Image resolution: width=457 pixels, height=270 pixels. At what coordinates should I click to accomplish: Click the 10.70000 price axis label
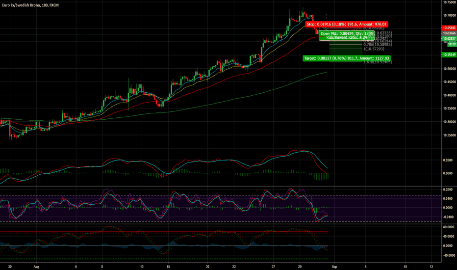450,15
